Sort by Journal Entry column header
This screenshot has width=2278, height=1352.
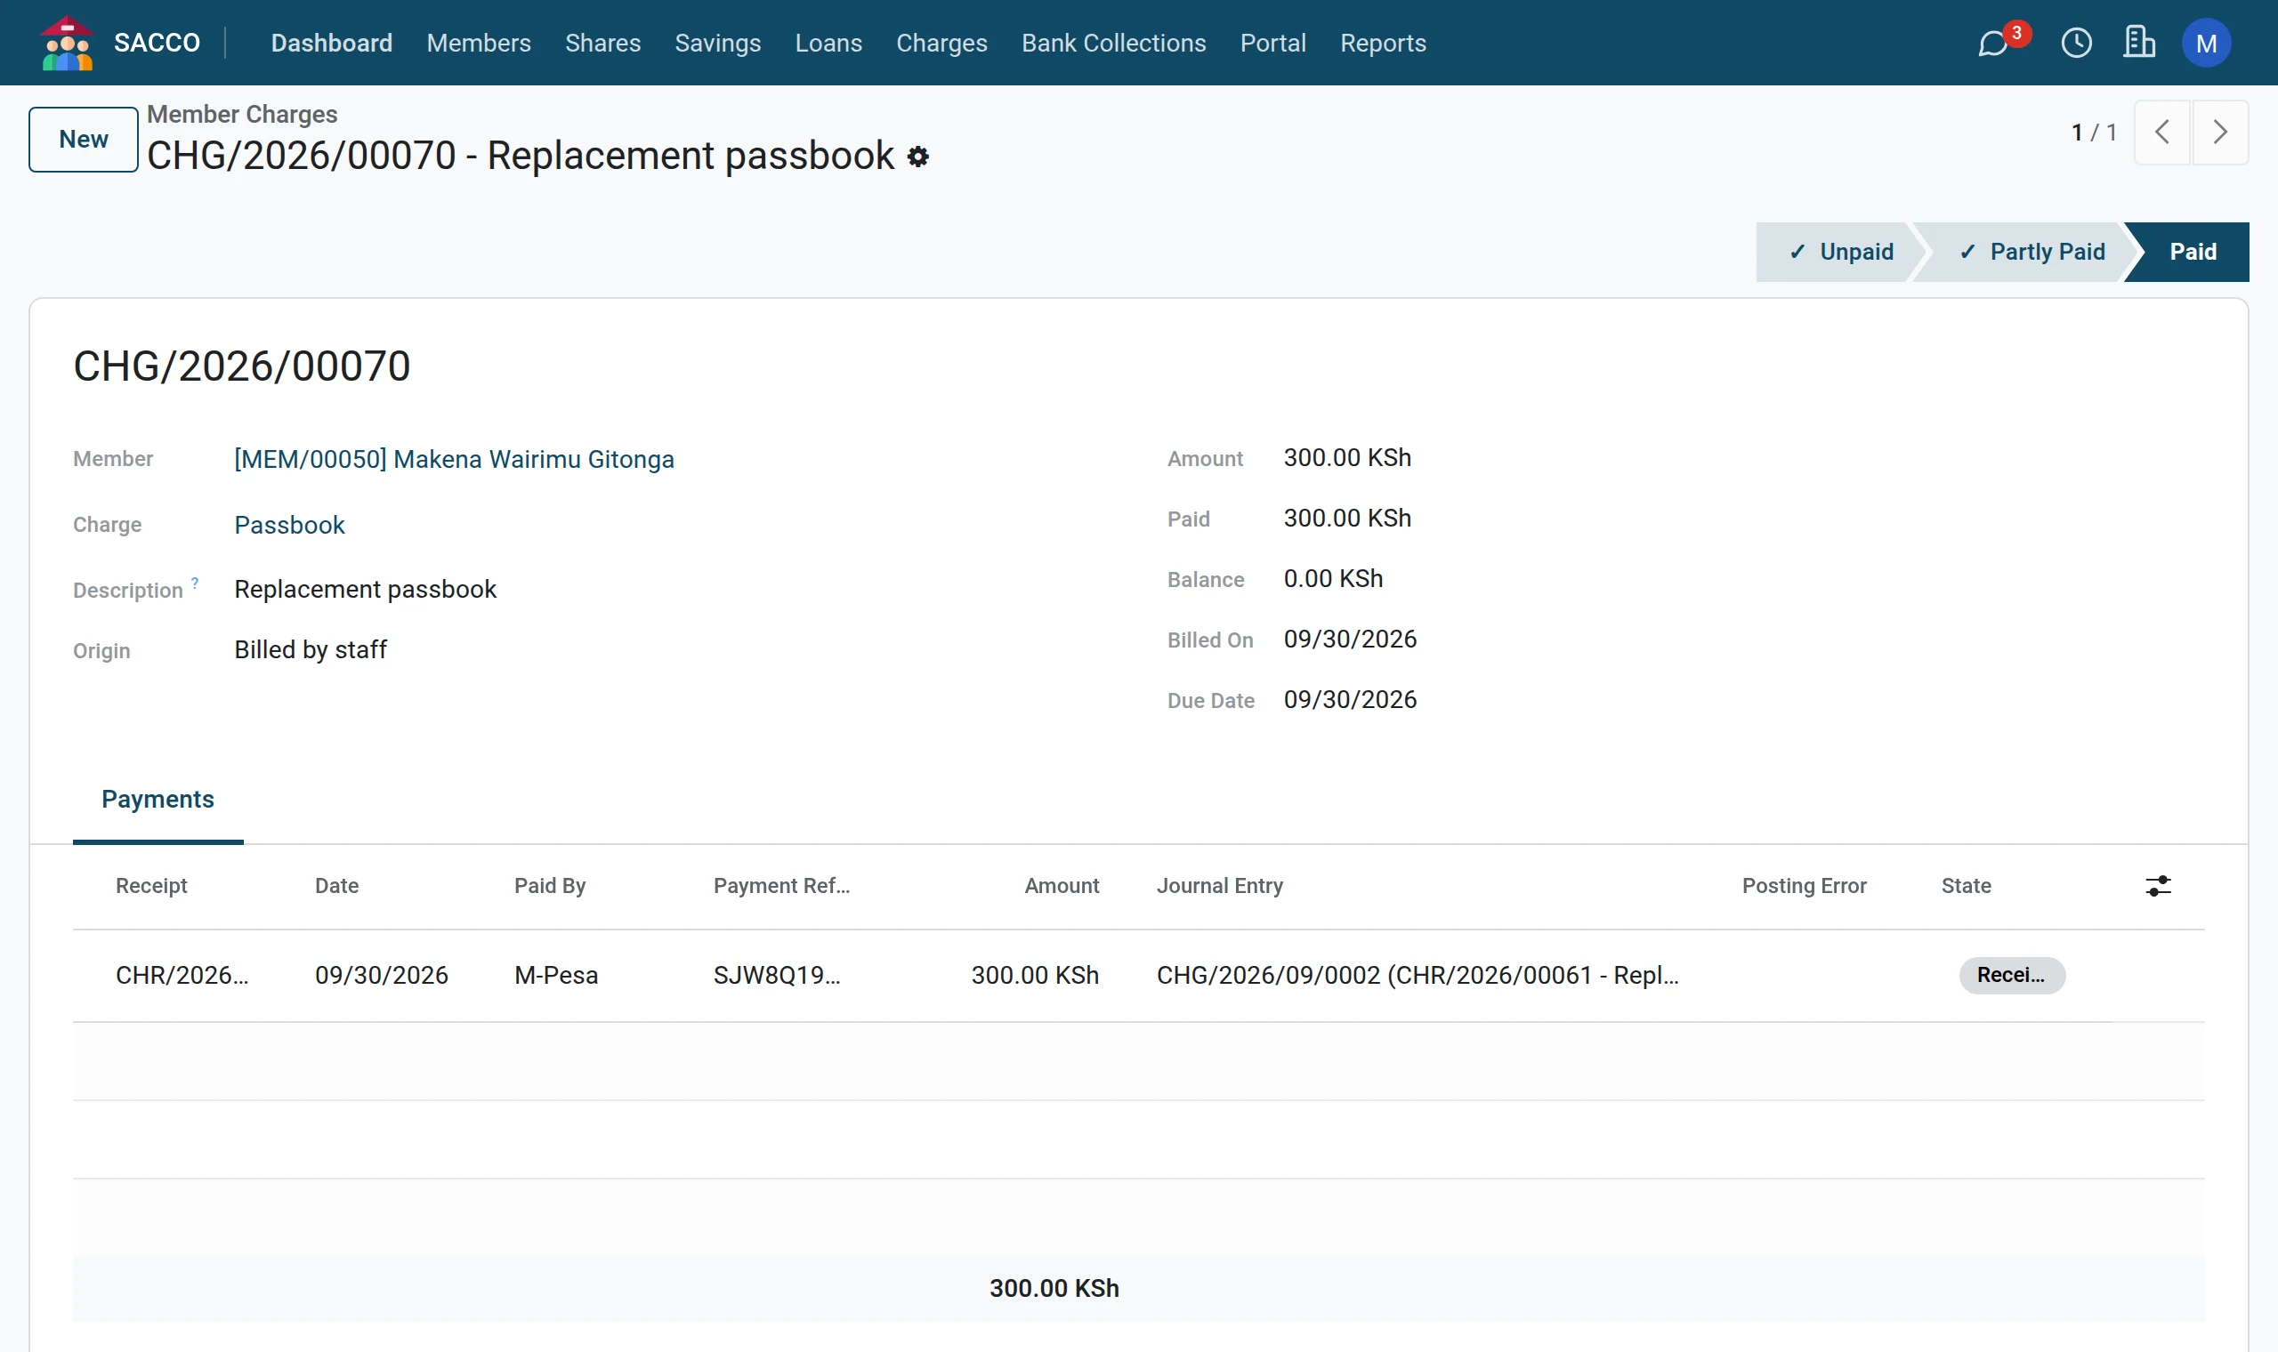click(x=1219, y=886)
